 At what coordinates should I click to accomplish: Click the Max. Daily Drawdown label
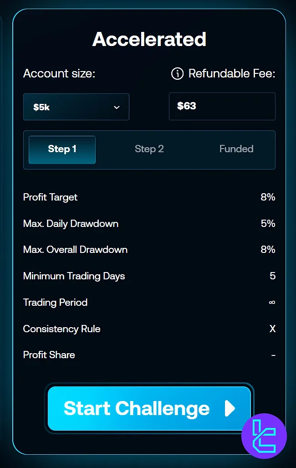click(71, 224)
